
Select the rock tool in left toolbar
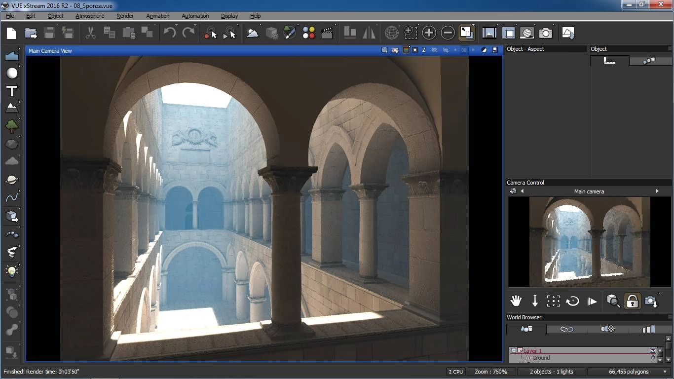click(12, 144)
